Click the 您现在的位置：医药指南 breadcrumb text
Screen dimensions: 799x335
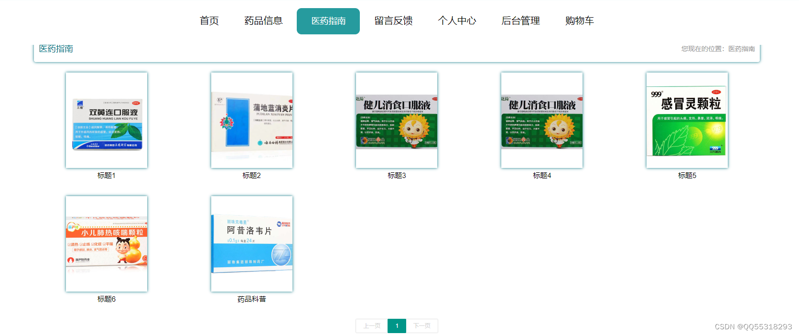[718, 49]
